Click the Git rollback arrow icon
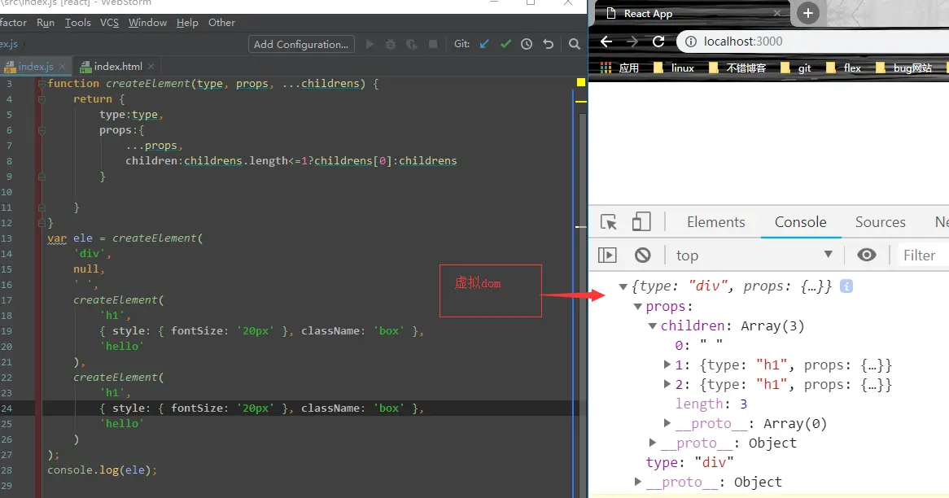949x498 pixels. click(548, 44)
